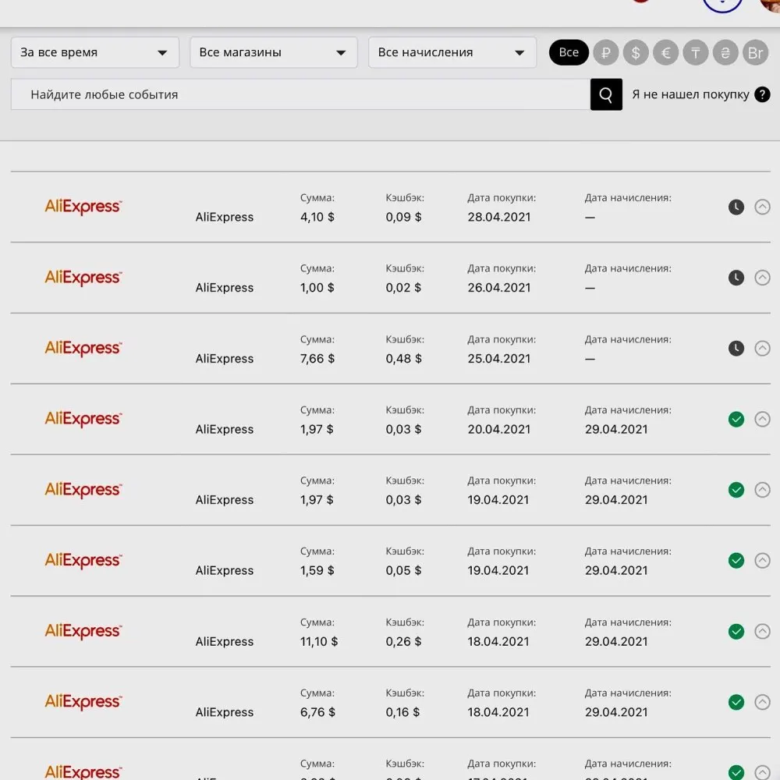Click purchase date '20.04.2021'
Viewport: 780px width, 780px height.
tap(499, 429)
